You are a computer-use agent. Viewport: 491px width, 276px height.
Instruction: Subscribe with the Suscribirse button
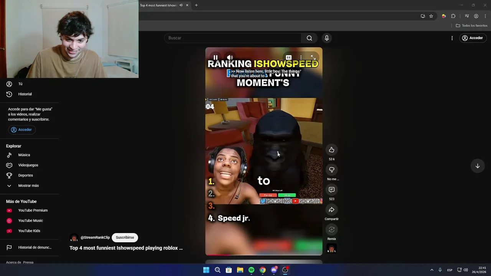pyautogui.click(x=125, y=238)
